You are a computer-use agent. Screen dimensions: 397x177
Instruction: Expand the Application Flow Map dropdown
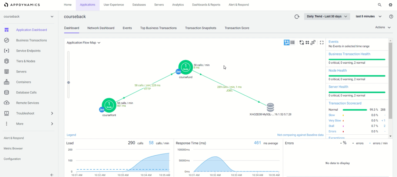(x=83, y=43)
